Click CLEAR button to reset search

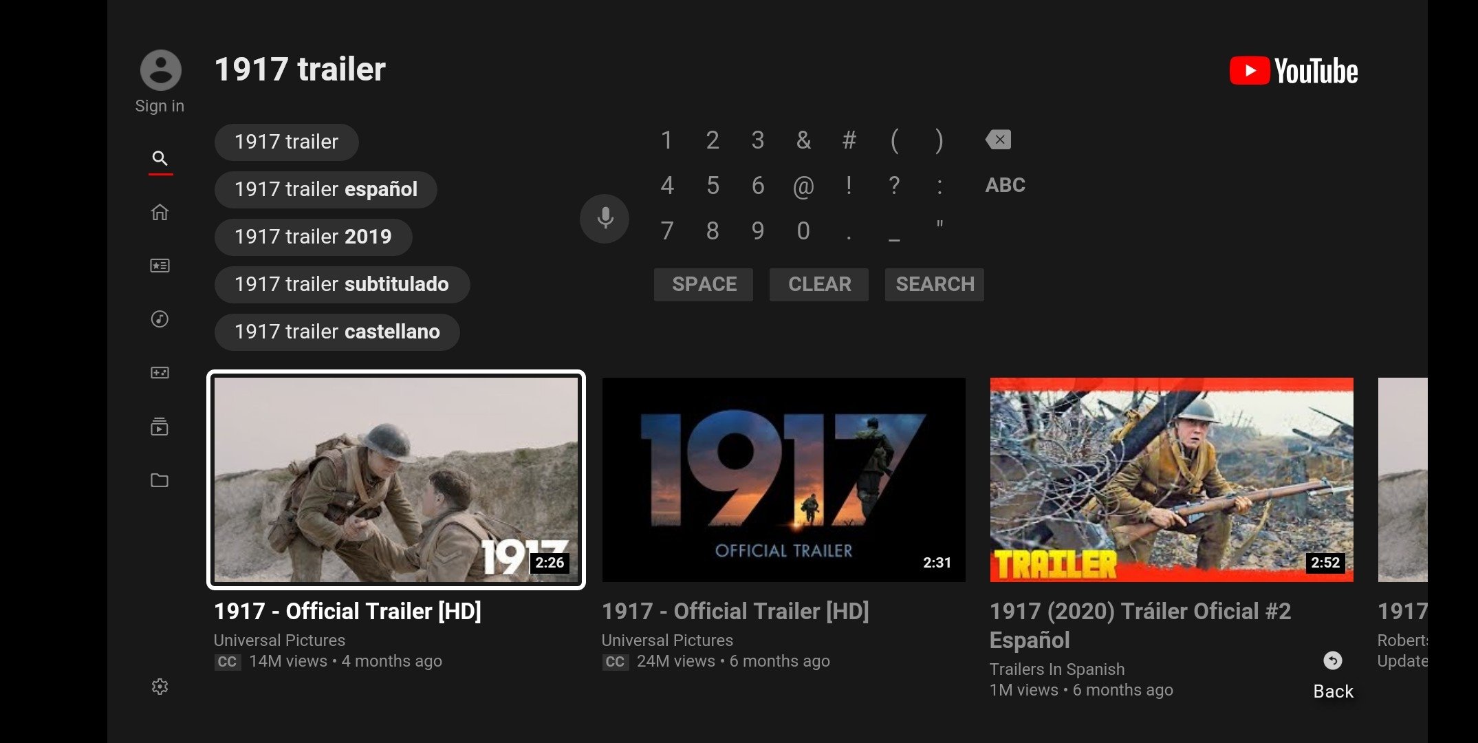coord(818,283)
